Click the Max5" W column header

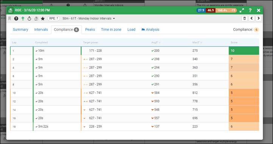(x=197, y=42)
